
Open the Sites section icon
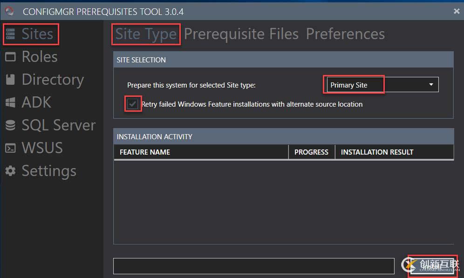pos(11,34)
